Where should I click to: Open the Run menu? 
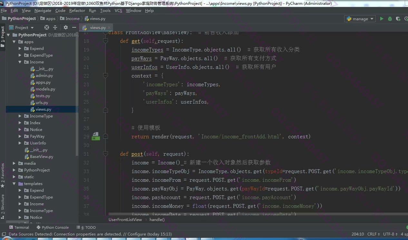pyautogui.click(x=92, y=10)
